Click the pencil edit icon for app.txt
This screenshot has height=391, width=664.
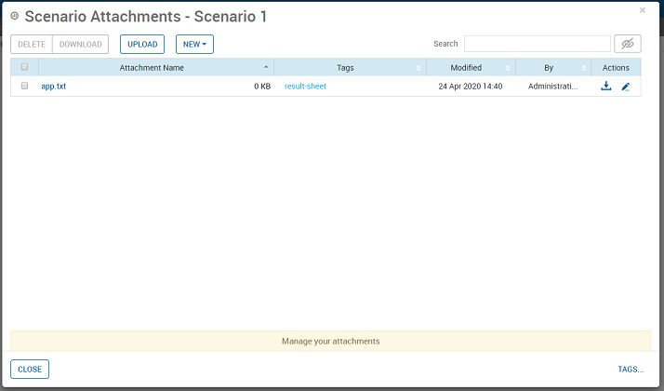[x=626, y=87]
